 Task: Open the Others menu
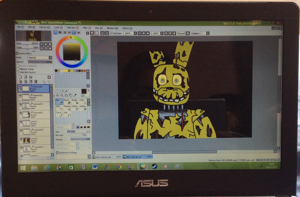click(x=127, y=28)
